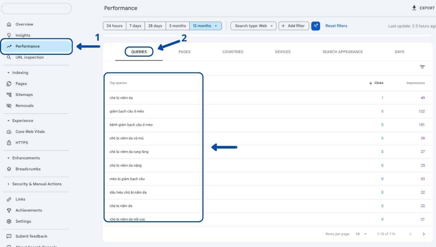Screen dimensions: 436x247
Task: Click the Achievements trophy icon
Action: coord(9,210)
